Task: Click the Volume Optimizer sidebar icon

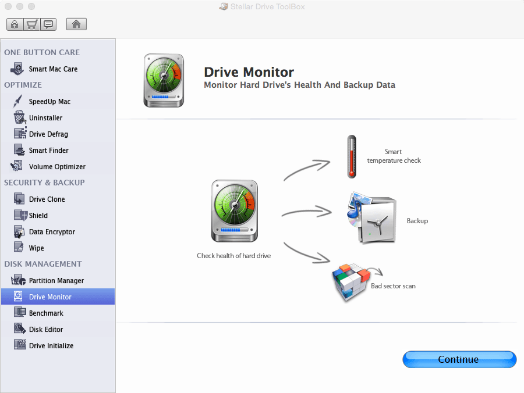Action: pyautogui.click(x=17, y=166)
